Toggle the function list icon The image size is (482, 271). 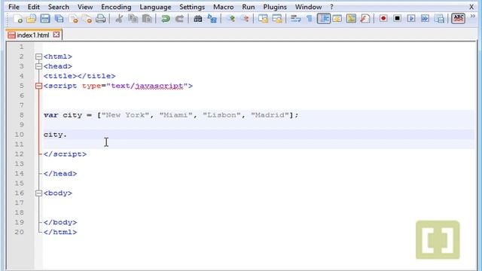click(x=365, y=19)
